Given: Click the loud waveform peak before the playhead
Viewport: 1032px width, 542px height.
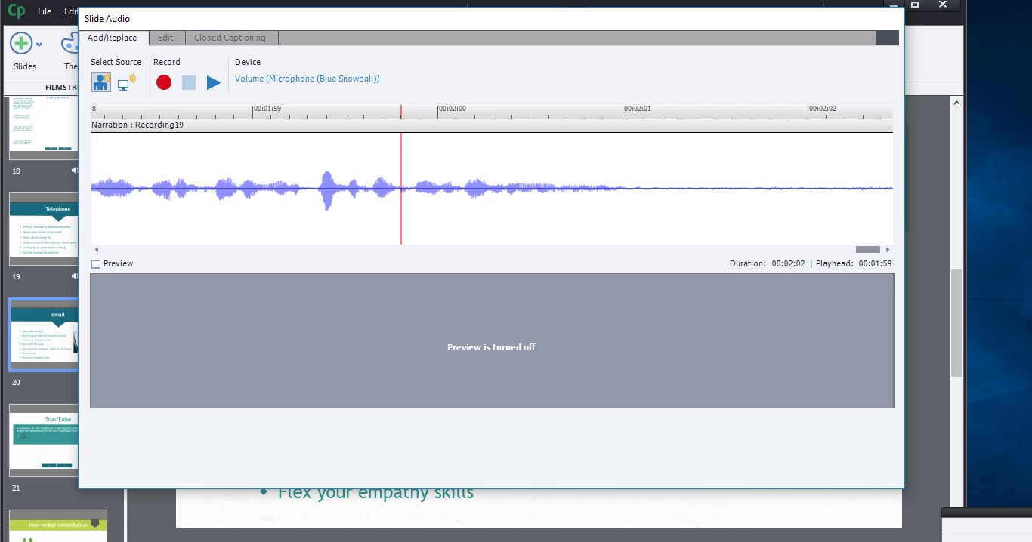Looking at the screenshot, I should point(327,189).
